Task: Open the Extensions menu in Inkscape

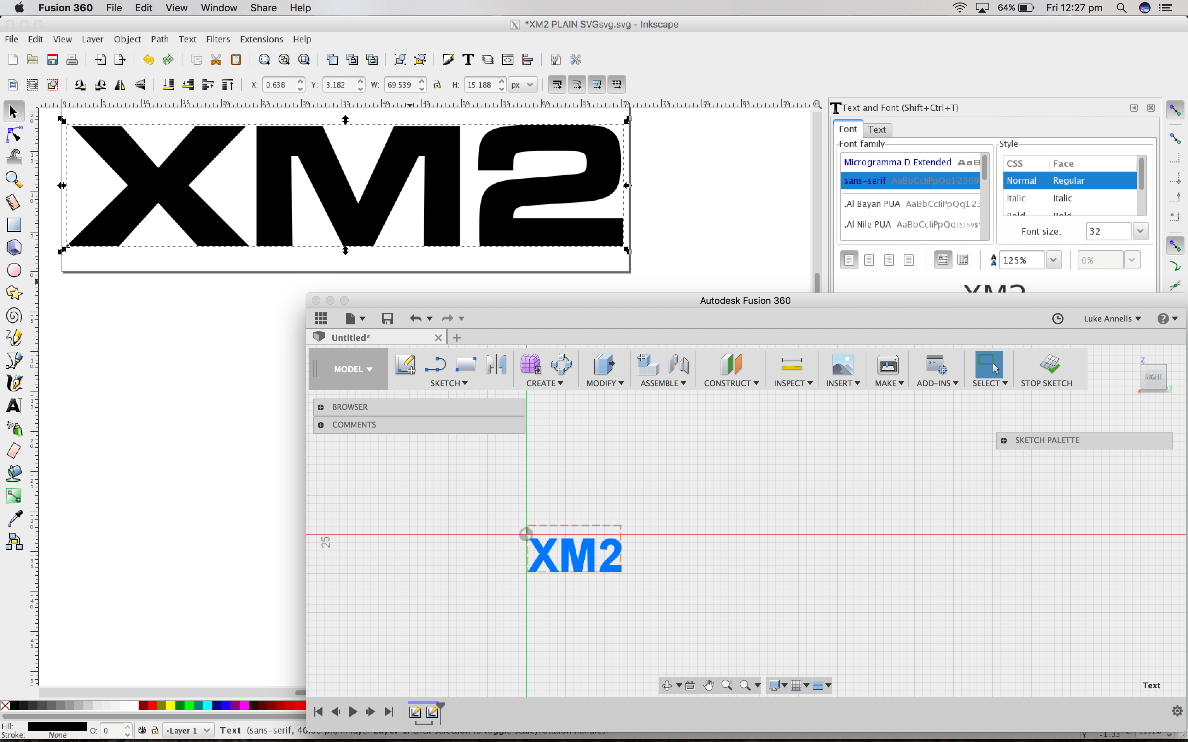Action: coord(261,39)
